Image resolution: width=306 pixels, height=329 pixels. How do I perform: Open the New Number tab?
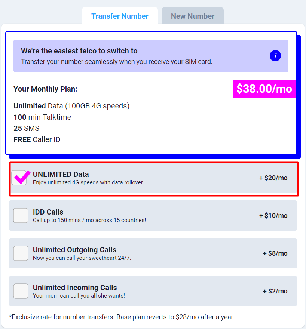tap(193, 16)
